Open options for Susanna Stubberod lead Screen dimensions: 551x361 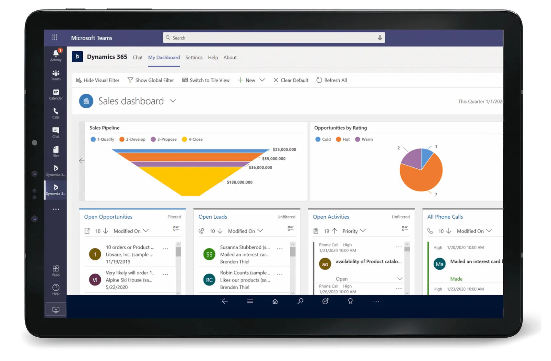(280, 249)
